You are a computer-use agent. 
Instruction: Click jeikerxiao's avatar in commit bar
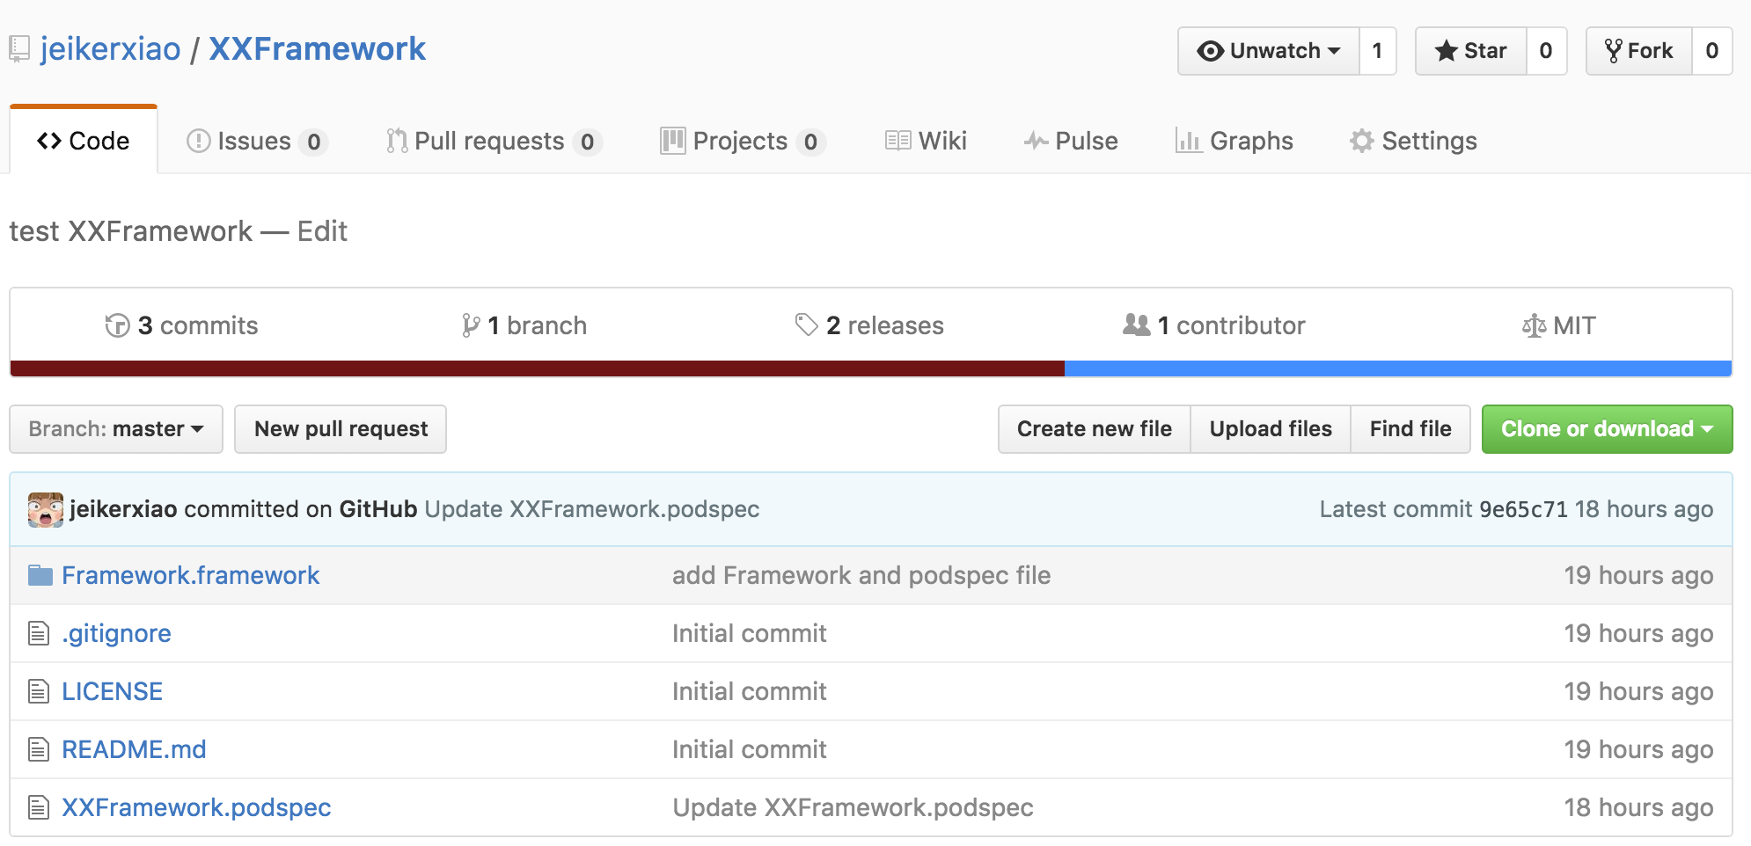46,510
